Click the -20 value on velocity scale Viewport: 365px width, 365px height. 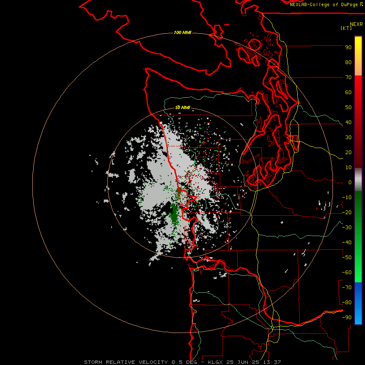coord(347,213)
